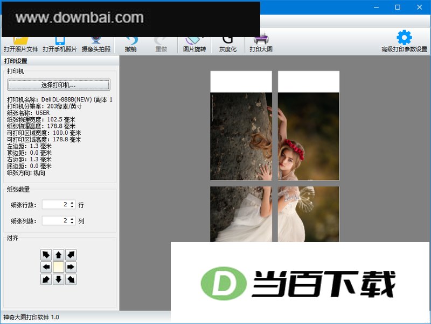Decrease 纸张行数 with the down stepper arrow

(x=72, y=206)
